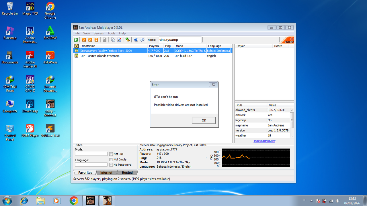The image size is (367, 206).
Task: Select the UIF - United Islands Freeroam server row
Action: pos(153,56)
